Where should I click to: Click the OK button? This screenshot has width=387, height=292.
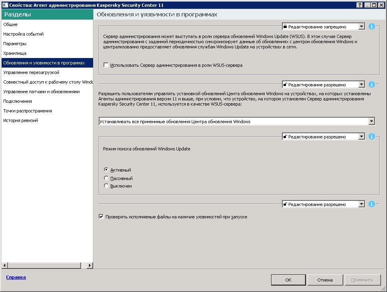(288, 280)
